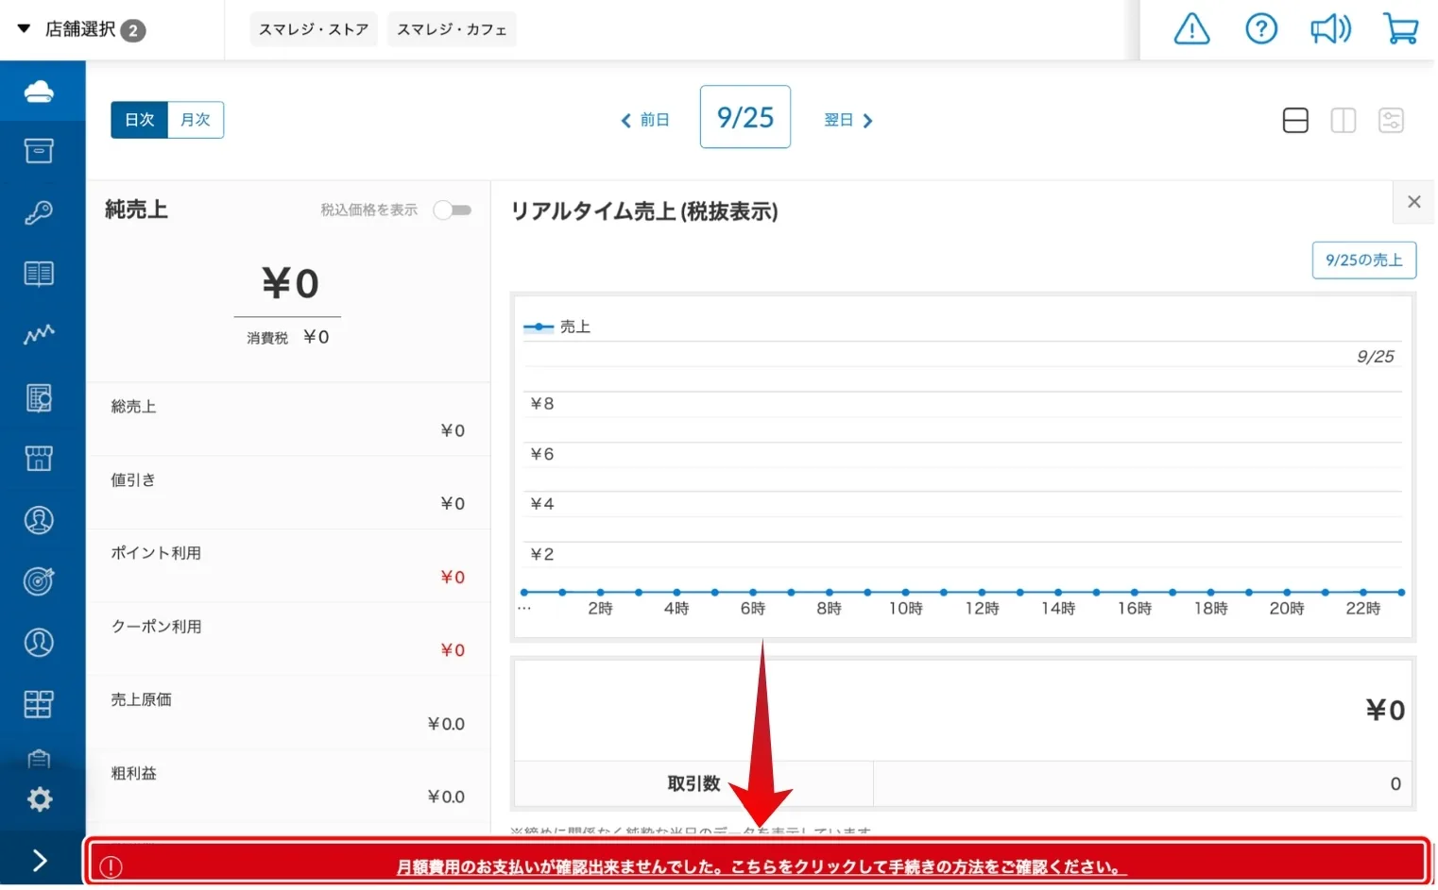1438x890 pixels.
Task: Close the リアルタイム売上 panel
Action: tap(1413, 202)
